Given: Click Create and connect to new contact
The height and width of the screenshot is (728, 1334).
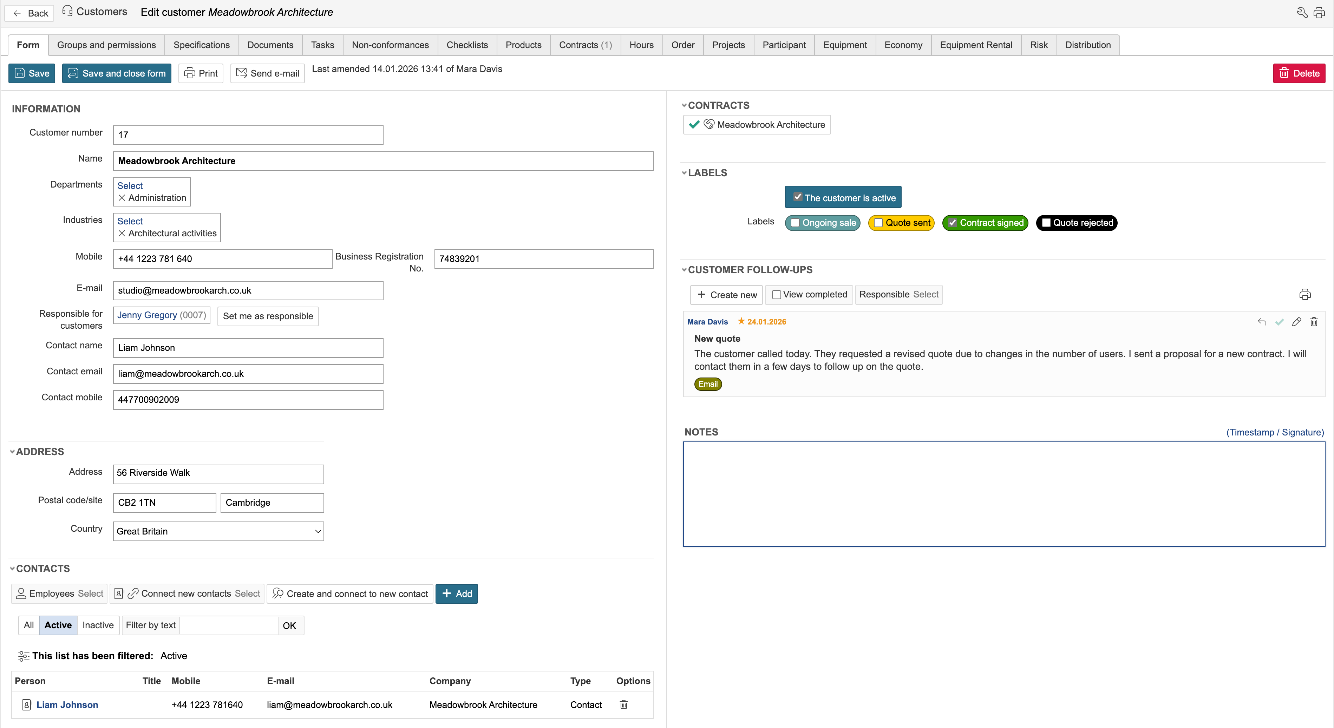Looking at the screenshot, I should 350,594.
